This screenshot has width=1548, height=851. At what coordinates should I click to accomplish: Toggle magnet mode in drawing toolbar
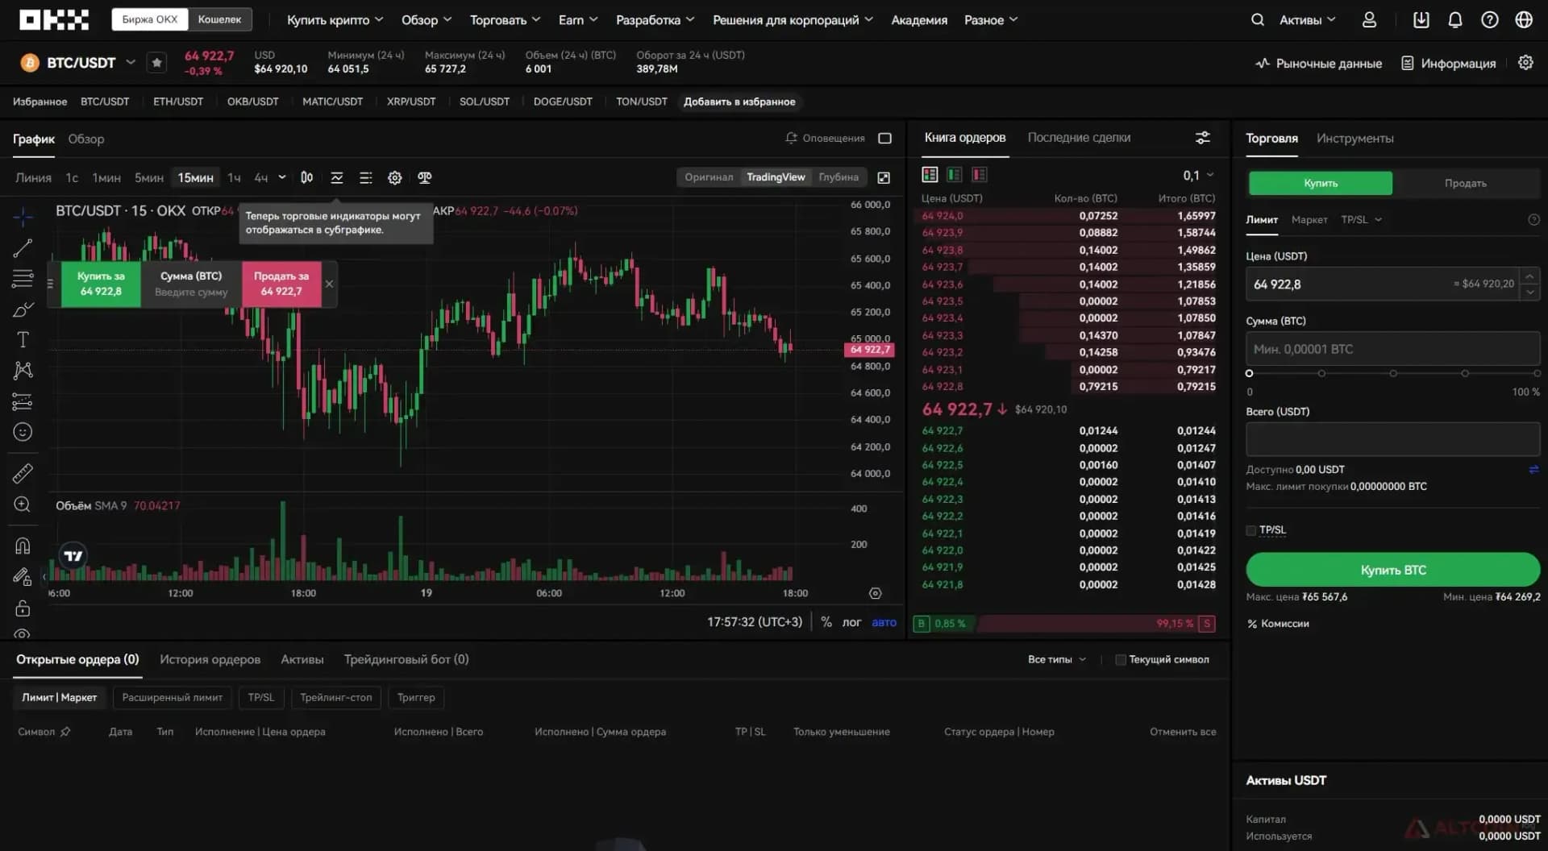tap(23, 546)
